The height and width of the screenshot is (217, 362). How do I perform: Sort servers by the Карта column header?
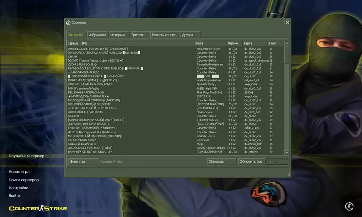255,44
